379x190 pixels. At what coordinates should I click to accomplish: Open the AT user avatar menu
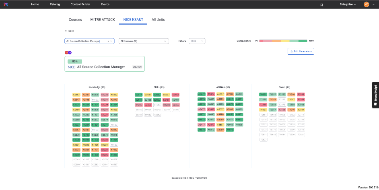click(x=366, y=4)
